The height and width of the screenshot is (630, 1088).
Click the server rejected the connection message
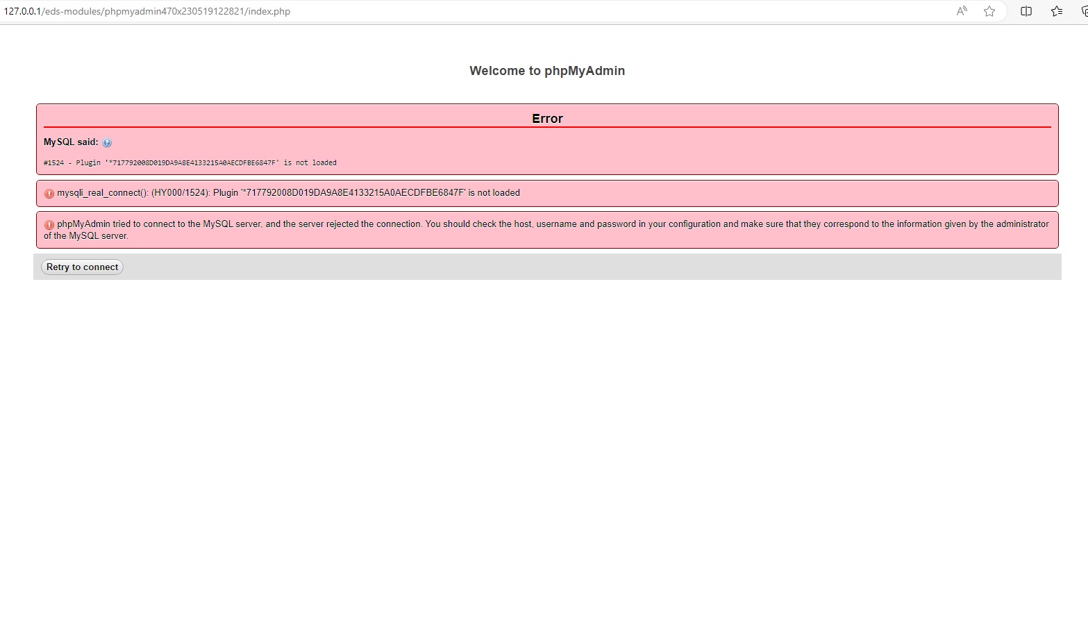coord(546,230)
